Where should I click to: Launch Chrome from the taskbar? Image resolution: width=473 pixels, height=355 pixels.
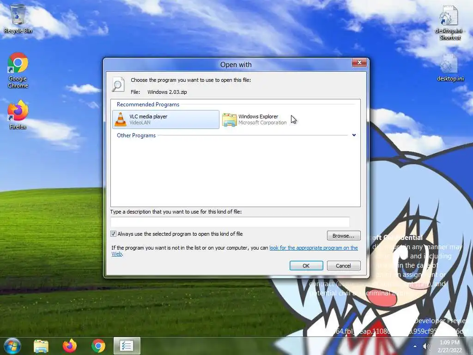tap(98, 346)
